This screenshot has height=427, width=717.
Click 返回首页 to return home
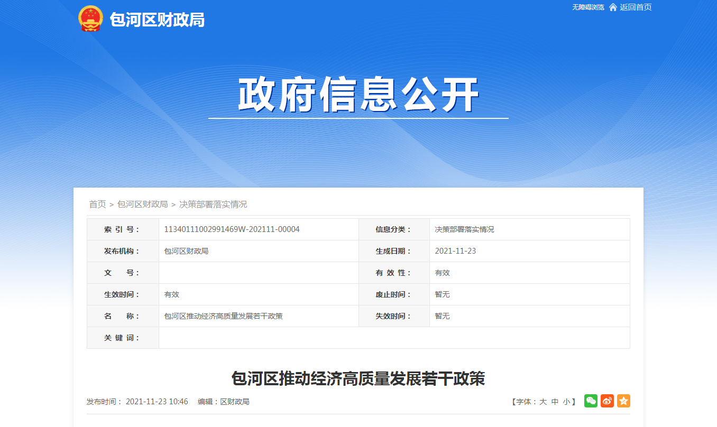(x=636, y=7)
